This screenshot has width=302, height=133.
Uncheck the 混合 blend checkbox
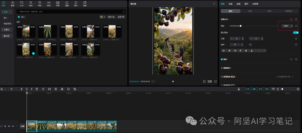222,59
